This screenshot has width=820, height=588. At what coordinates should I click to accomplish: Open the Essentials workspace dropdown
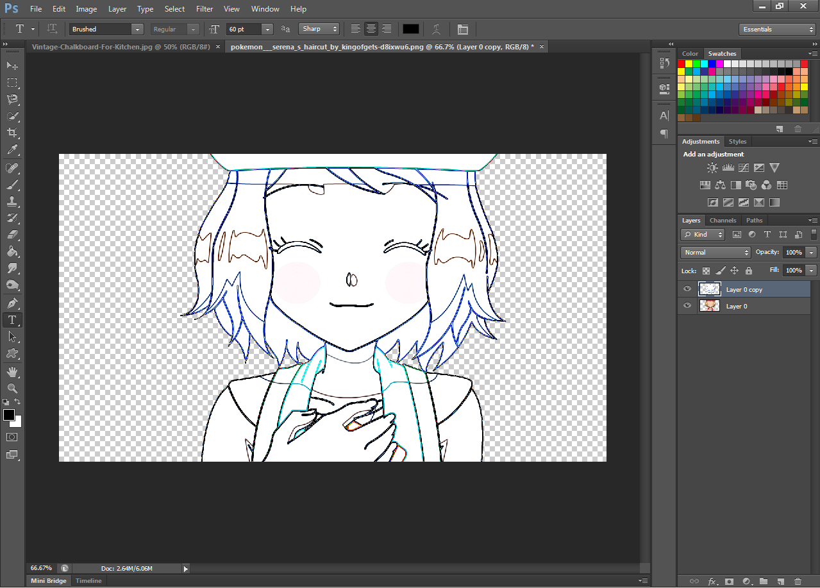tap(777, 29)
